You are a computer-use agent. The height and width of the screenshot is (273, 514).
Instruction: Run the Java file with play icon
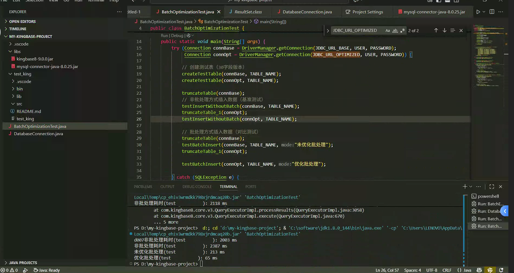coord(478,12)
